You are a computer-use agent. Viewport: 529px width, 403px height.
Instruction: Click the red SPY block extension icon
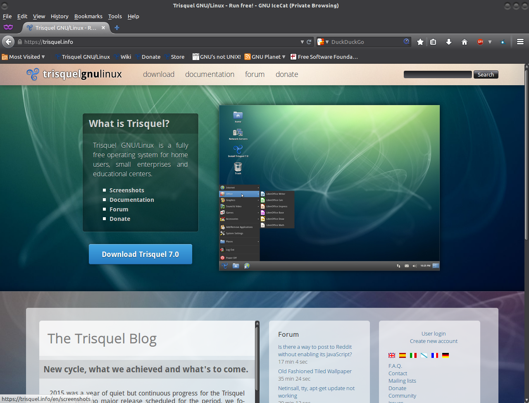coord(480,42)
